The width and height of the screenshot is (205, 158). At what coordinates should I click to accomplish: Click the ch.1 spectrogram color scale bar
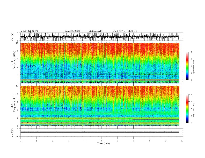(x=187, y=66)
